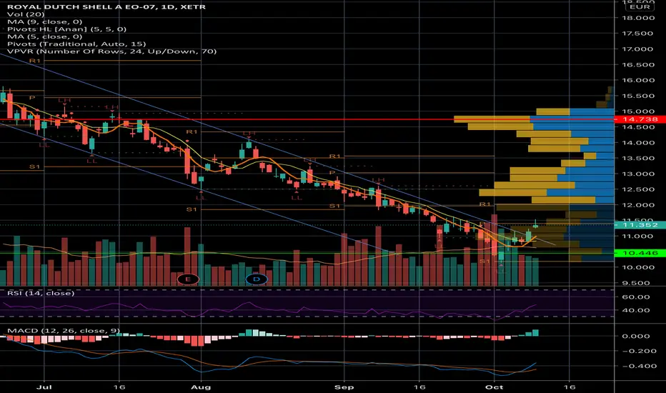Viewport: 666px width, 393px height.
Task: Click 15.500 on the price scale
Action: point(637,96)
